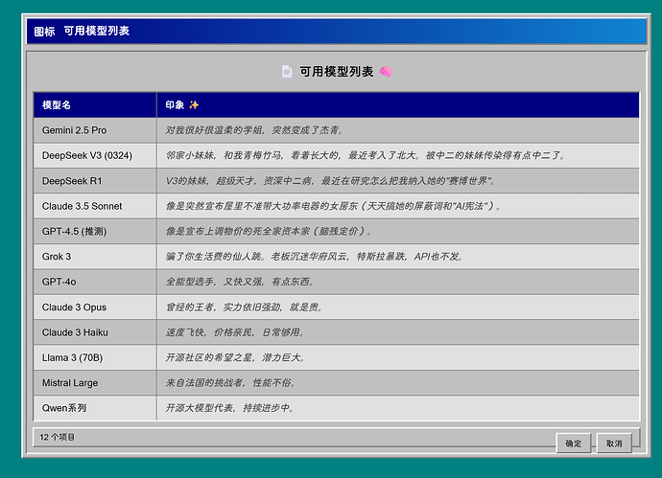The image size is (662, 478).
Task: Click the 12 个项目 status text
Action: (57, 437)
